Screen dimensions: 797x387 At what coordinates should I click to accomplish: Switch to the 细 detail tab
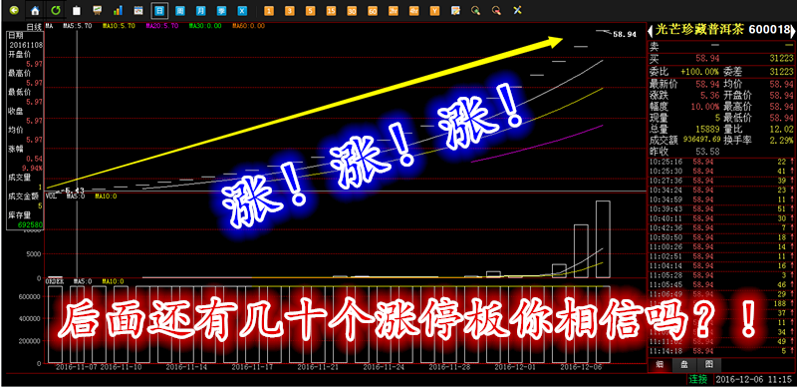pos(660,365)
